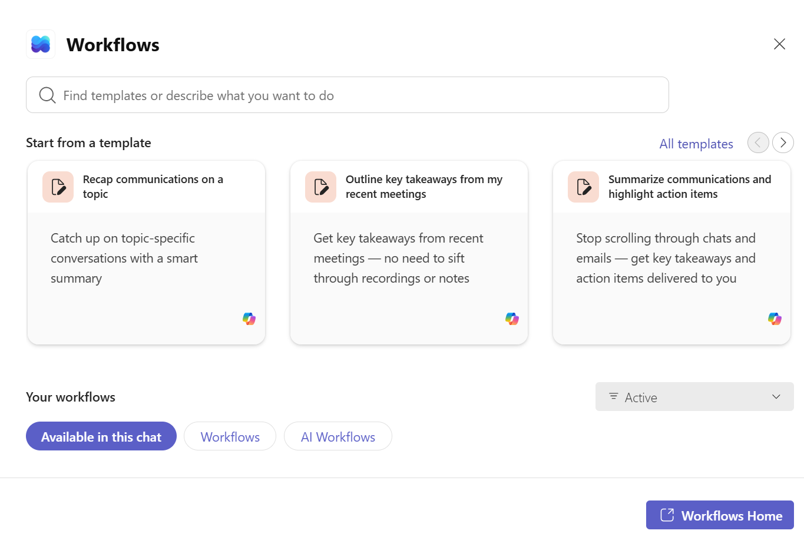The image size is (804, 537).
Task: Close the Workflows dialog
Action: click(x=779, y=44)
